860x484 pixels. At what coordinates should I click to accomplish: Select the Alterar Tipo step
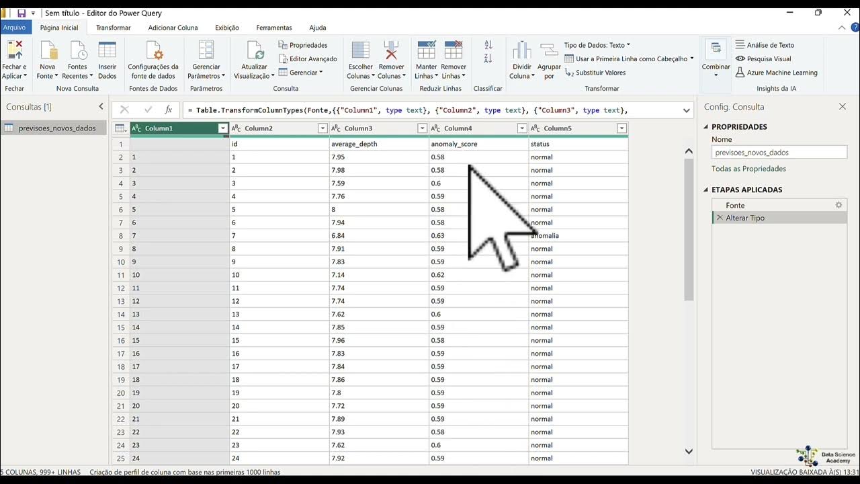(779, 218)
